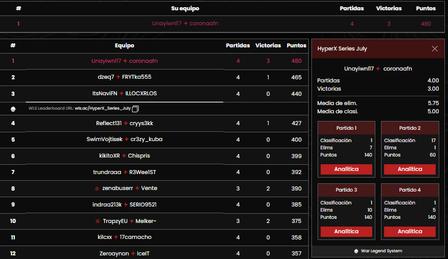Open Analítica for Partido 4
This screenshot has width=448, height=259.
pos(410,231)
